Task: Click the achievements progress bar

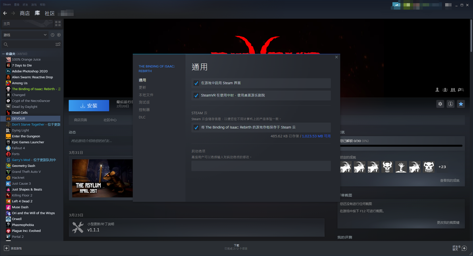Action: pos(401,146)
